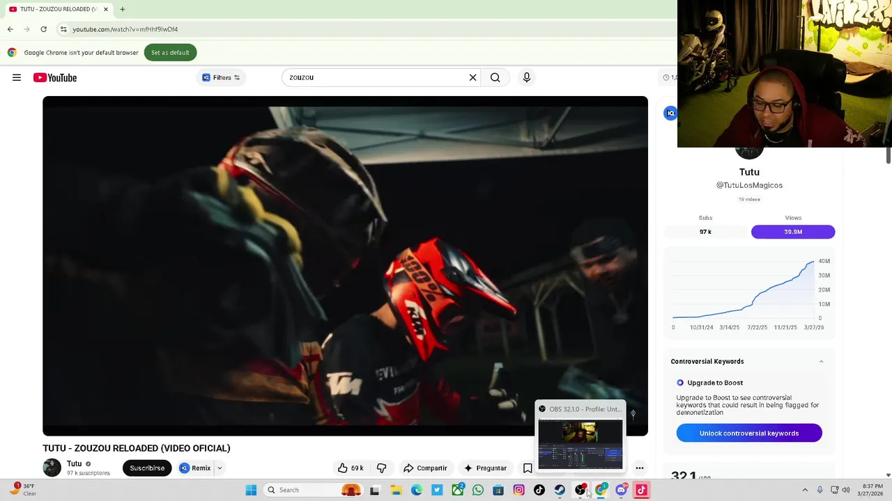
Task: Start voice search with the microphone
Action: pyautogui.click(x=527, y=77)
